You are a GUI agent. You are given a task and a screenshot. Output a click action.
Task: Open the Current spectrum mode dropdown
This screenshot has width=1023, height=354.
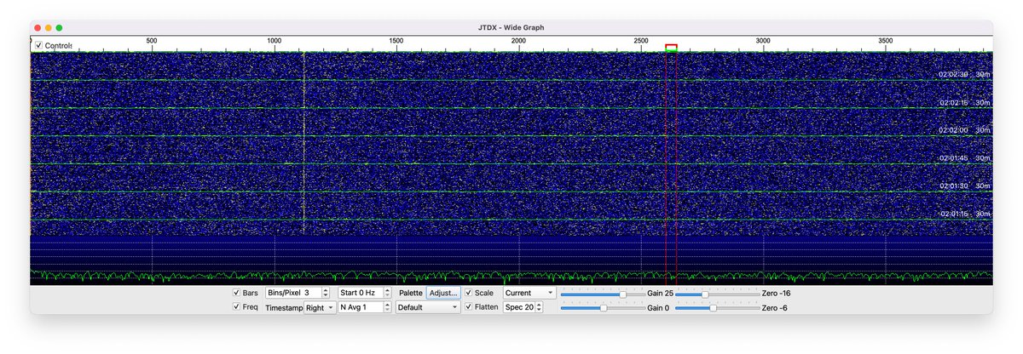529,293
